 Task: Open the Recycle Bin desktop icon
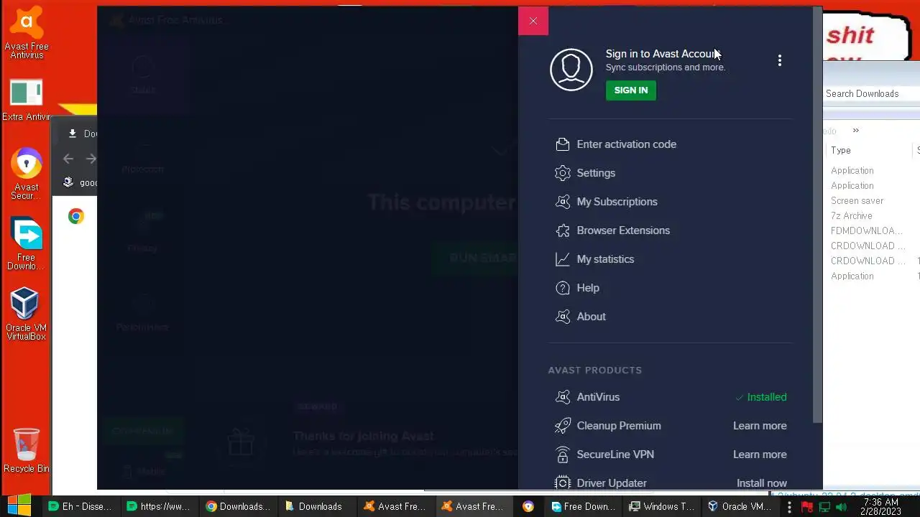click(x=27, y=450)
